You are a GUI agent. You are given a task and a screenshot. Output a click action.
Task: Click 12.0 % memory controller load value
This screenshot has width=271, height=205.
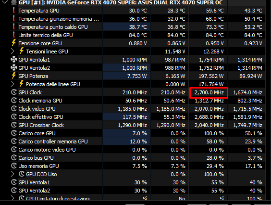pyautogui.click(x=138, y=141)
